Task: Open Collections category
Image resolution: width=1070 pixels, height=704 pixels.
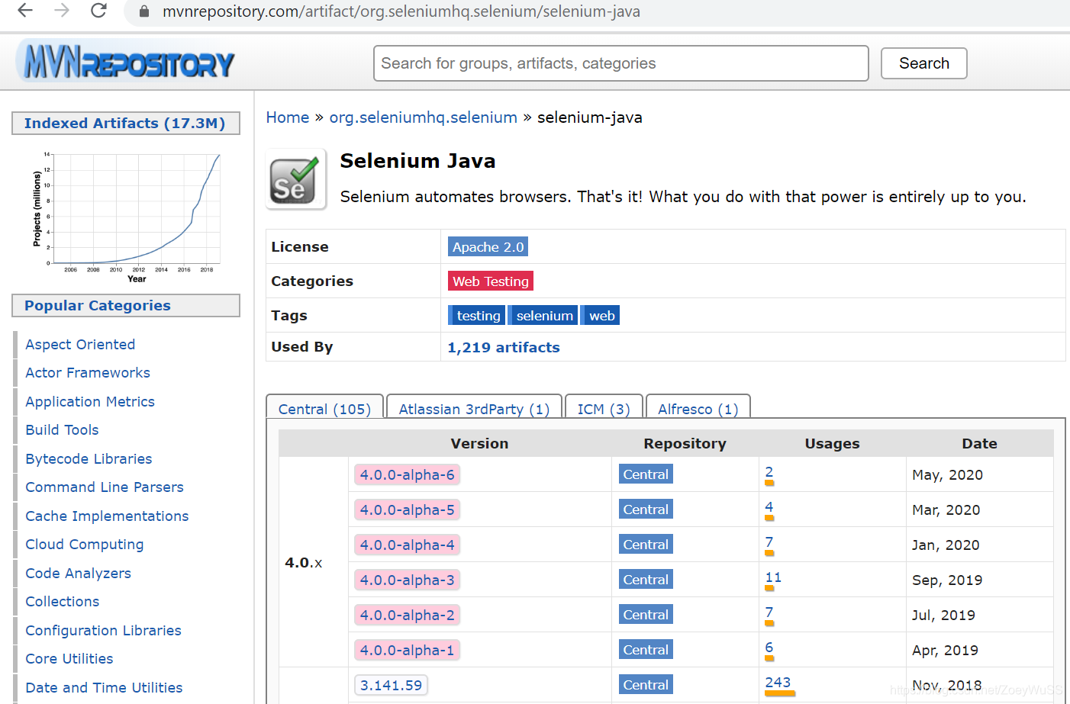Action: point(63,602)
